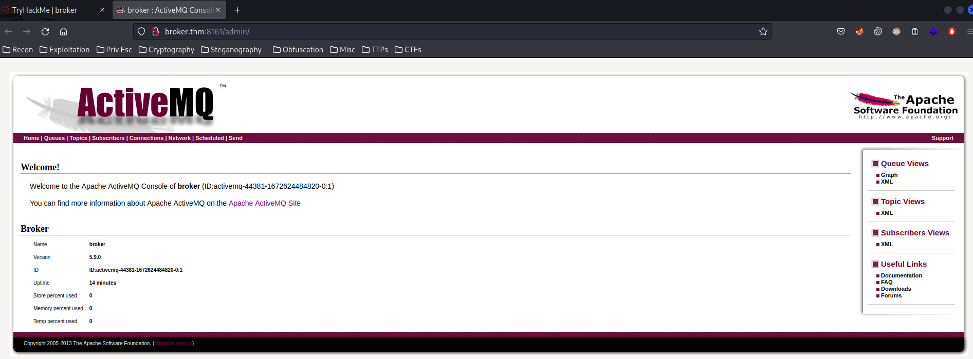Open the Pocket save icon

(841, 32)
